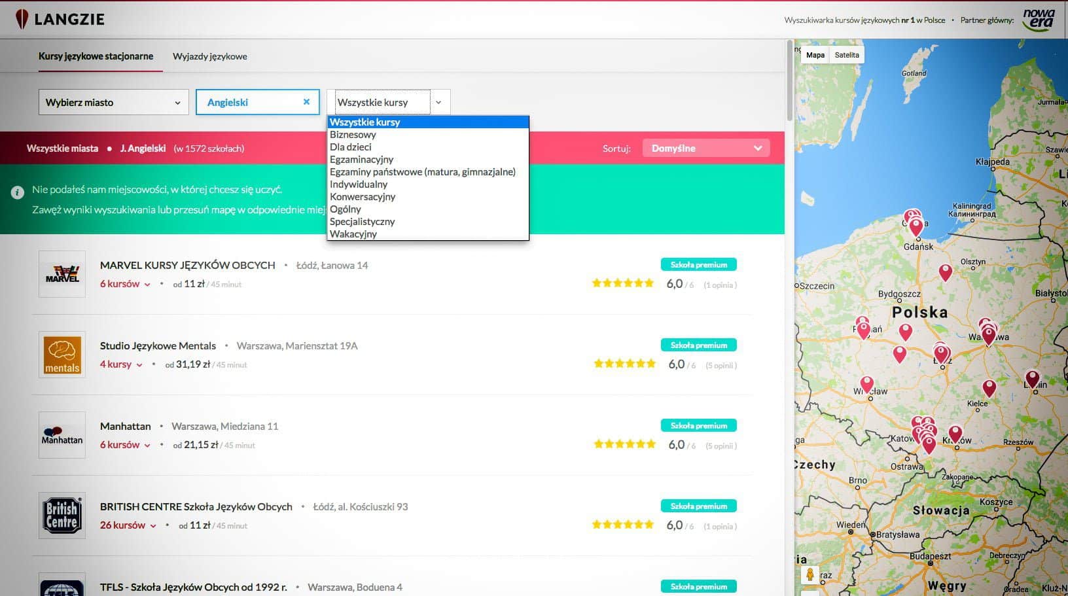
Task: Click the map pin near Kraków
Action: (x=955, y=434)
